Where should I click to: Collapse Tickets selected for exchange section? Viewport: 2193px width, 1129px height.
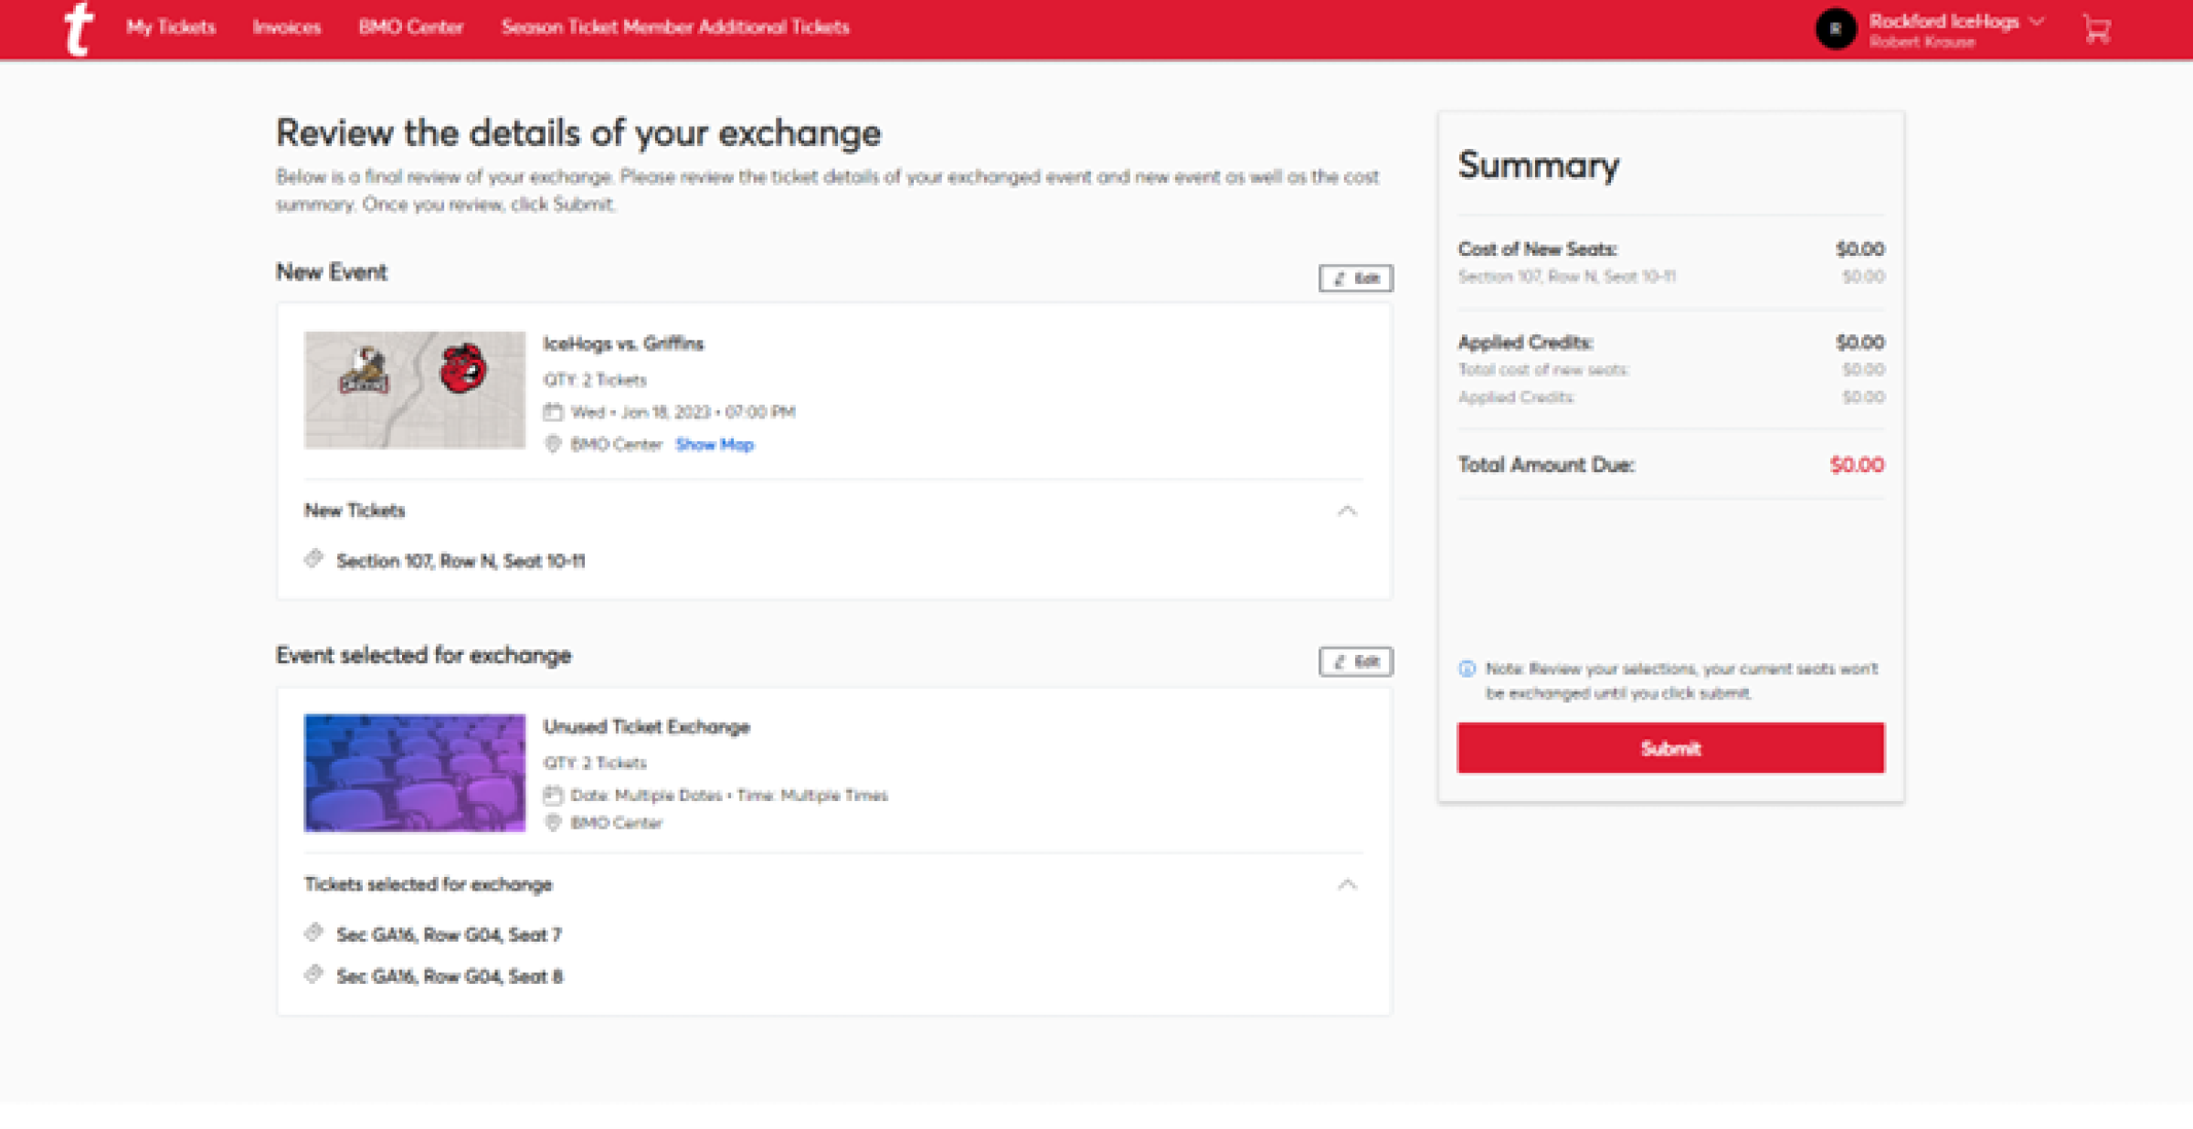pyautogui.click(x=1347, y=884)
